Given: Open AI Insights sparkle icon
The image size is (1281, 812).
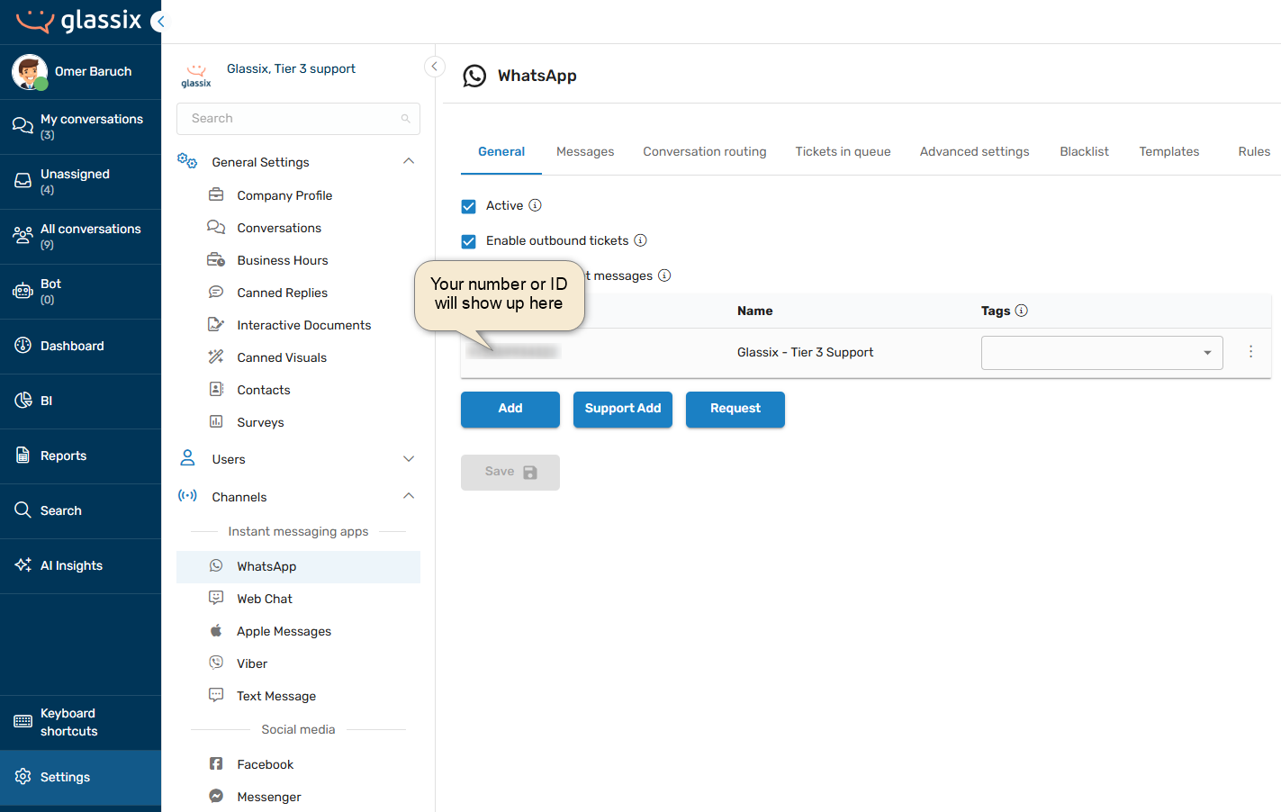Looking at the screenshot, I should (23, 565).
